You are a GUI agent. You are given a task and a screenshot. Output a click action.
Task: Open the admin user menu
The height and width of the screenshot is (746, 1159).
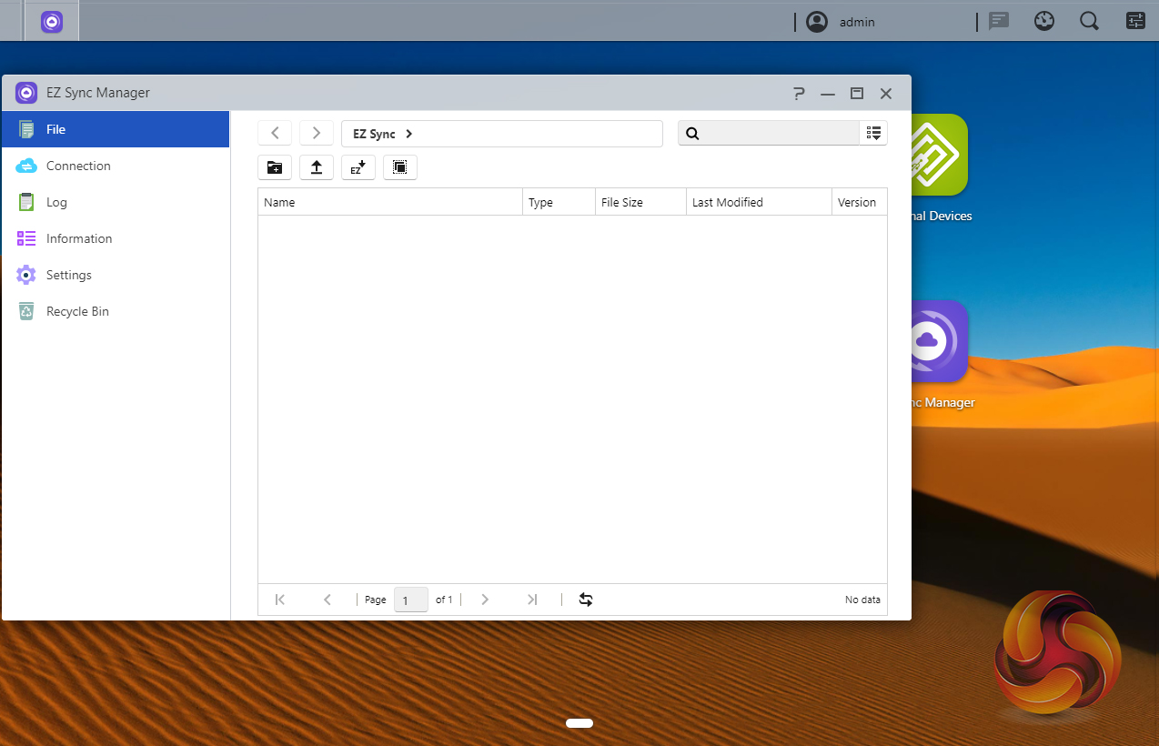tap(857, 22)
